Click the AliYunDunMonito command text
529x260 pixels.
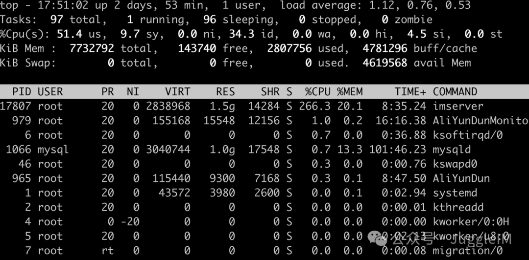(x=481, y=121)
